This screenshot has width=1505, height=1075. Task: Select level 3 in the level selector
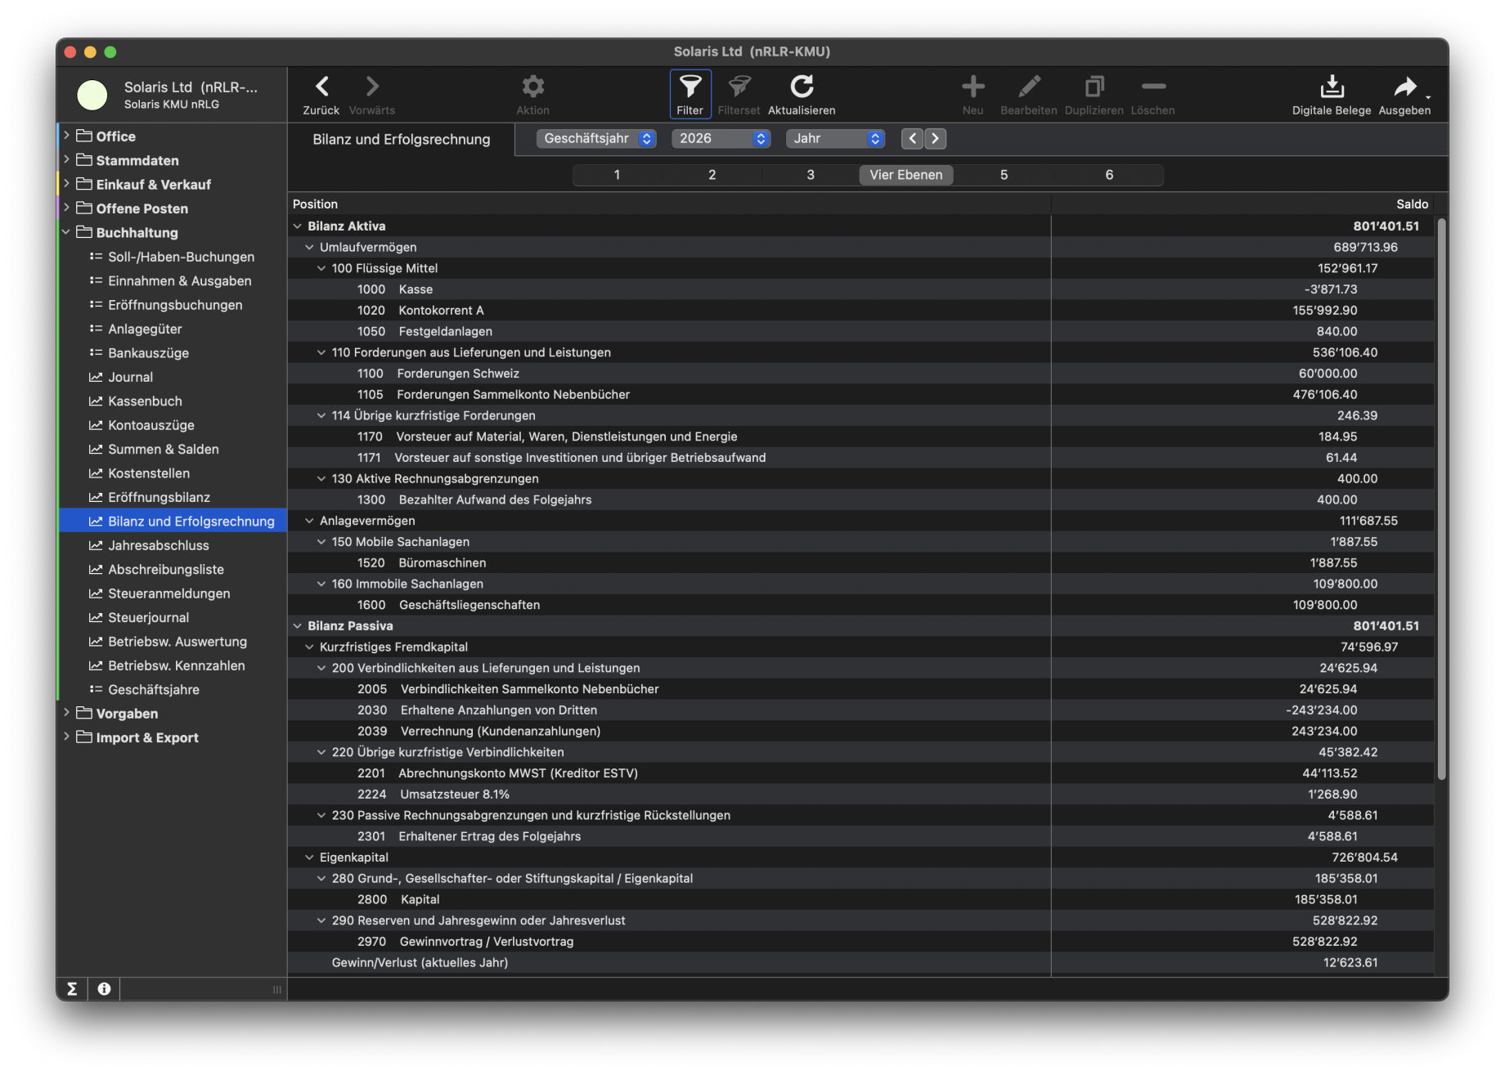click(810, 175)
